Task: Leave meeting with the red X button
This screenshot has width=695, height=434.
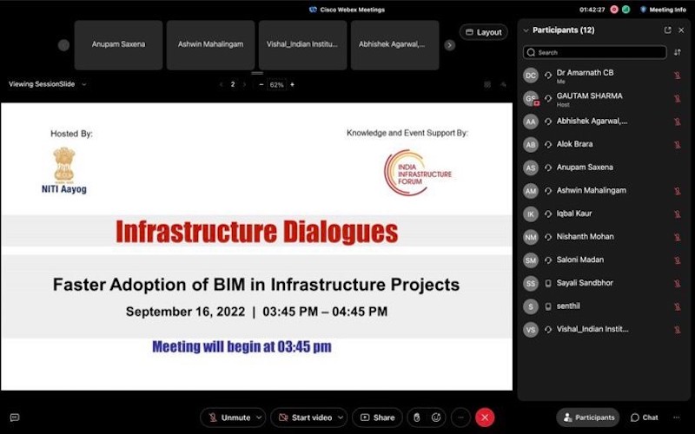Action: click(485, 418)
